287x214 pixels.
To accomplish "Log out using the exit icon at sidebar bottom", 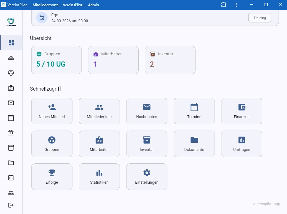I will 11,205.
